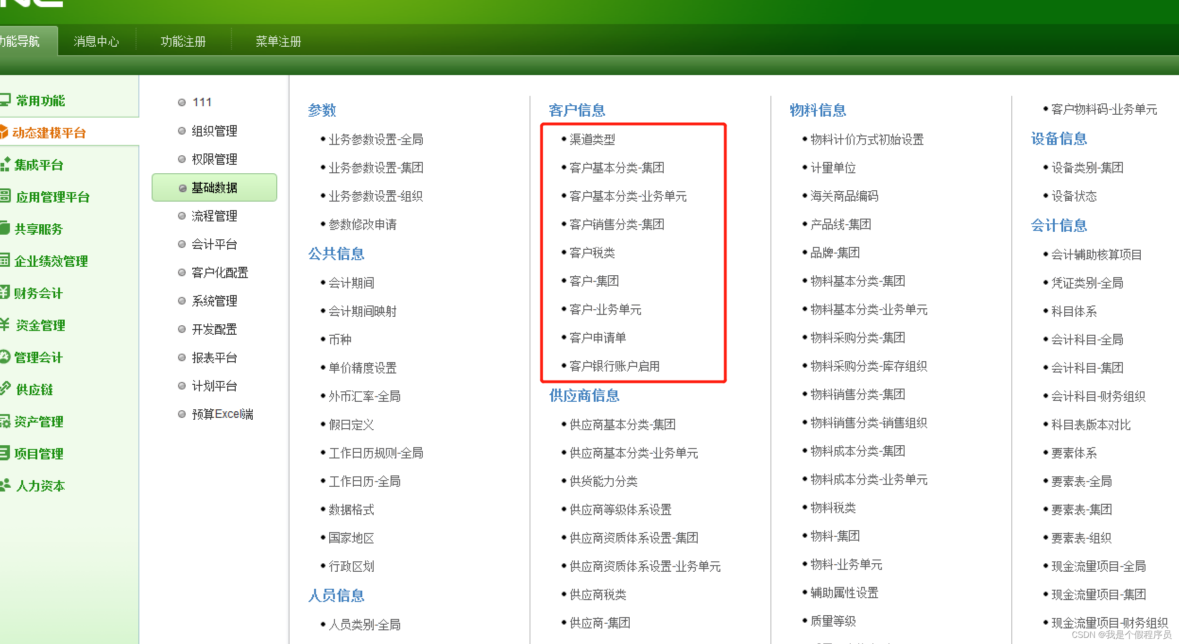Screen dimensions: 1179x644
Task: Open 外币汇率-全局 link
Action: click(x=365, y=396)
